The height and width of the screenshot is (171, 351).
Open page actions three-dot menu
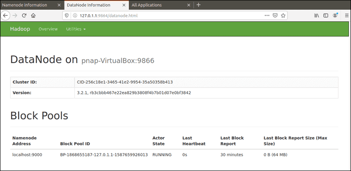[267, 15]
